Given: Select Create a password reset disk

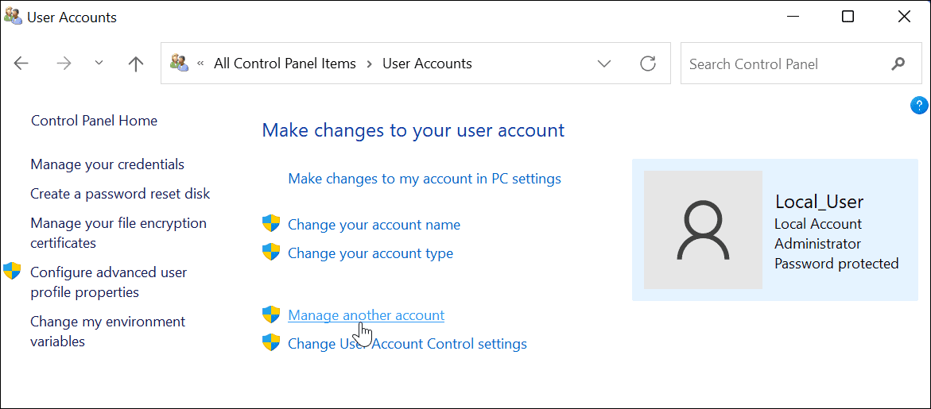Looking at the screenshot, I should (x=121, y=193).
